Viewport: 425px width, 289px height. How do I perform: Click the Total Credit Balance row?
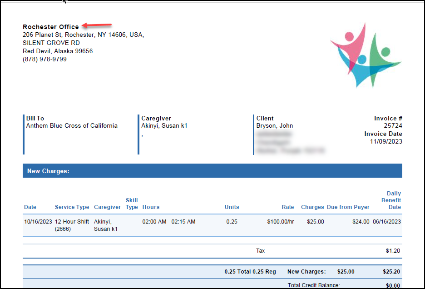(313, 284)
